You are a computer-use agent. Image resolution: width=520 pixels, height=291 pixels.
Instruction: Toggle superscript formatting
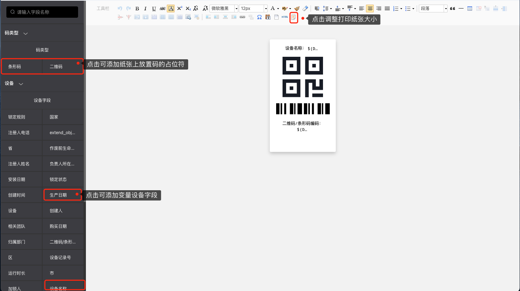[x=180, y=9]
